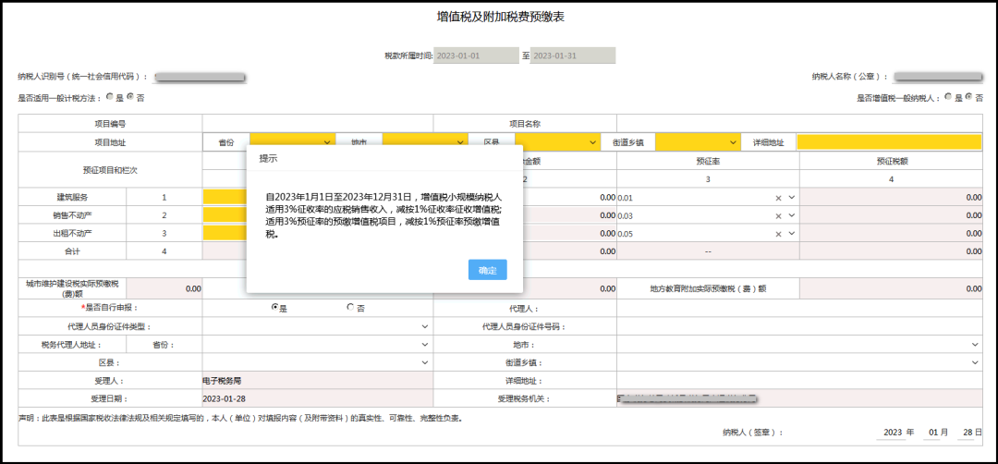The height and width of the screenshot is (464, 998).
Task: Click the 合计 预征税额 cell
Action: coord(891,251)
